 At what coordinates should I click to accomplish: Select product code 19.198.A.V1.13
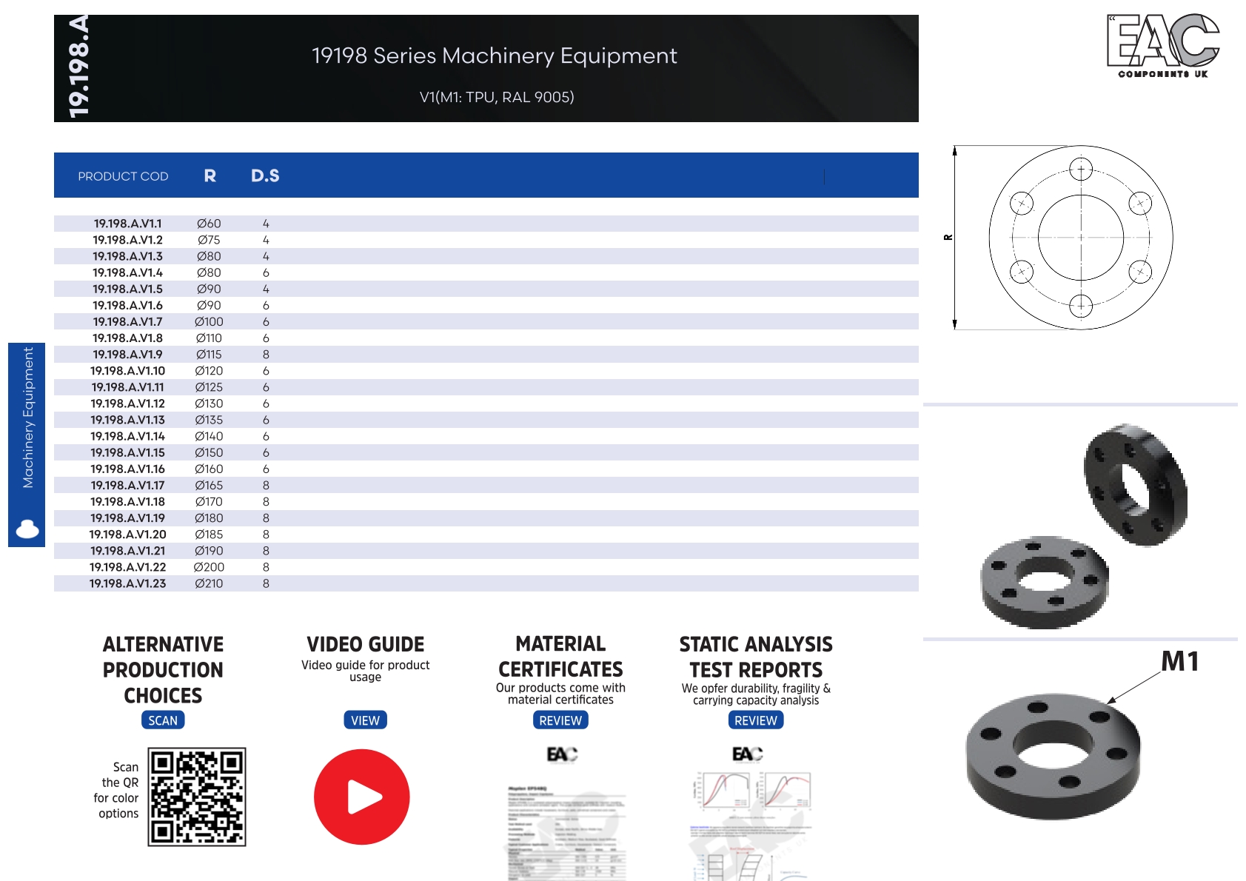click(x=127, y=420)
